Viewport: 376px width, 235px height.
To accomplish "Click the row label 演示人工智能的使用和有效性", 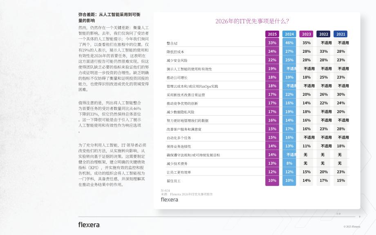I will click(x=189, y=69).
